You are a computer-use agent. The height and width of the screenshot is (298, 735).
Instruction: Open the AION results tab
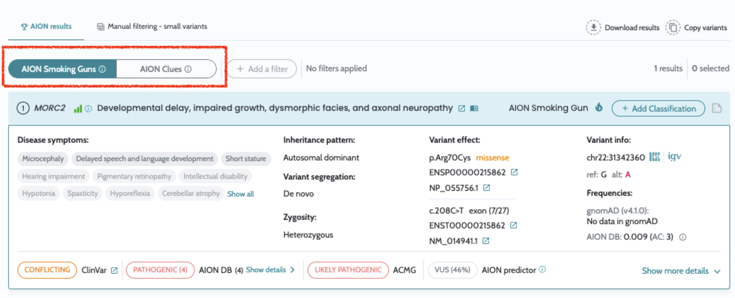pos(46,27)
